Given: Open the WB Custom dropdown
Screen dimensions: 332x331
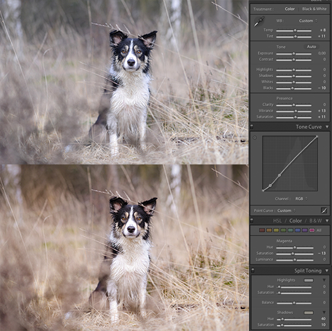Looking at the screenshot, I should [x=307, y=20].
